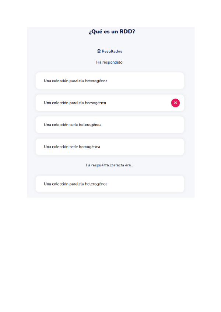This screenshot has width=221, height=312.
Task: Click the "Resultados" label
Action: click(x=112, y=51)
